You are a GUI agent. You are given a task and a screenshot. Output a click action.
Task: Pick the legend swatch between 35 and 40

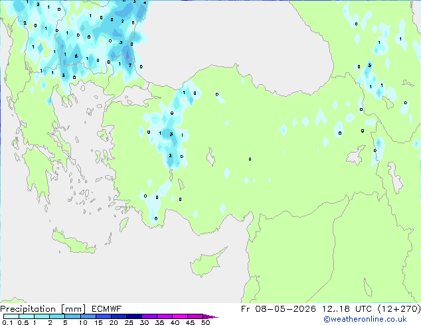pyautogui.click(x=164, y=316)
